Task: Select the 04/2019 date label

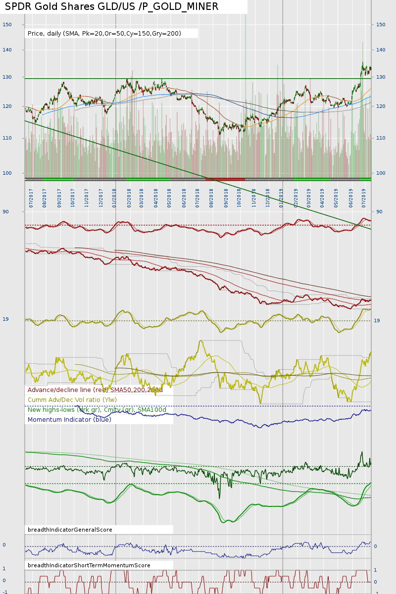Action: [323, 198]
